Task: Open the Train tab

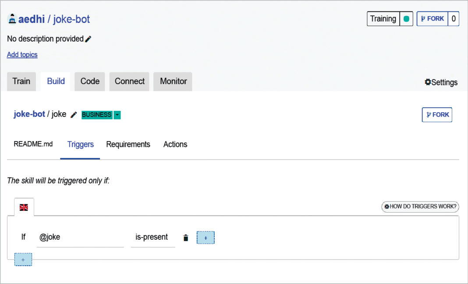Action: [x=21, y=81]
